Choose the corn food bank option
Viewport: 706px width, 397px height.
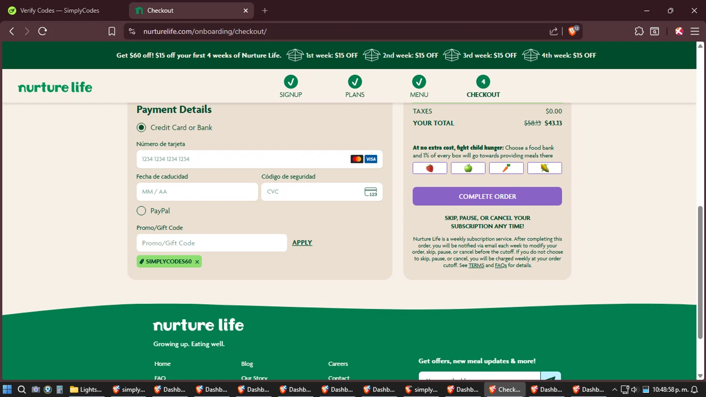click(x=545, y=168)
